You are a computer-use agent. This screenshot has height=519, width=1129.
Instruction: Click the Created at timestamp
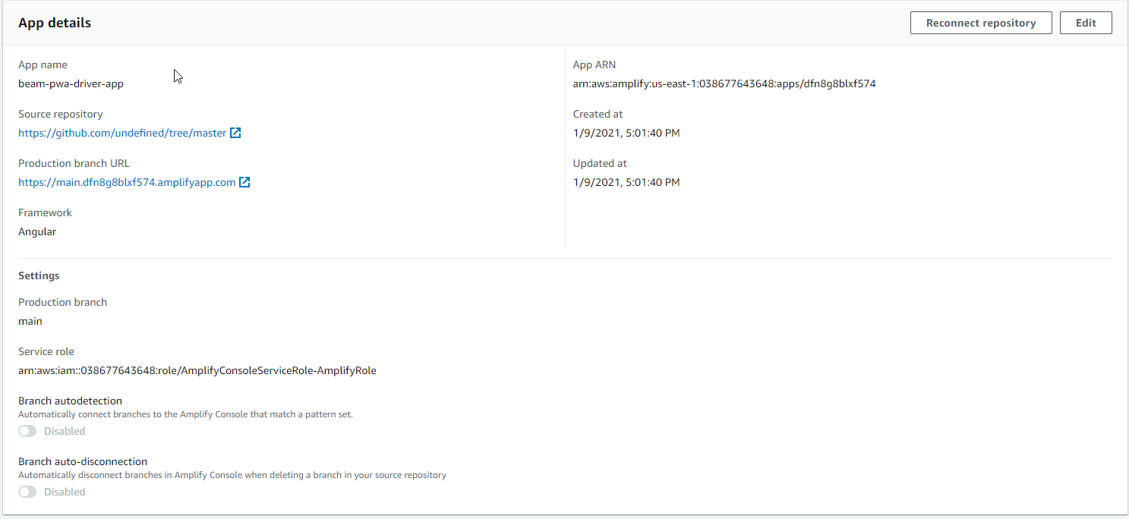[626, 133]
